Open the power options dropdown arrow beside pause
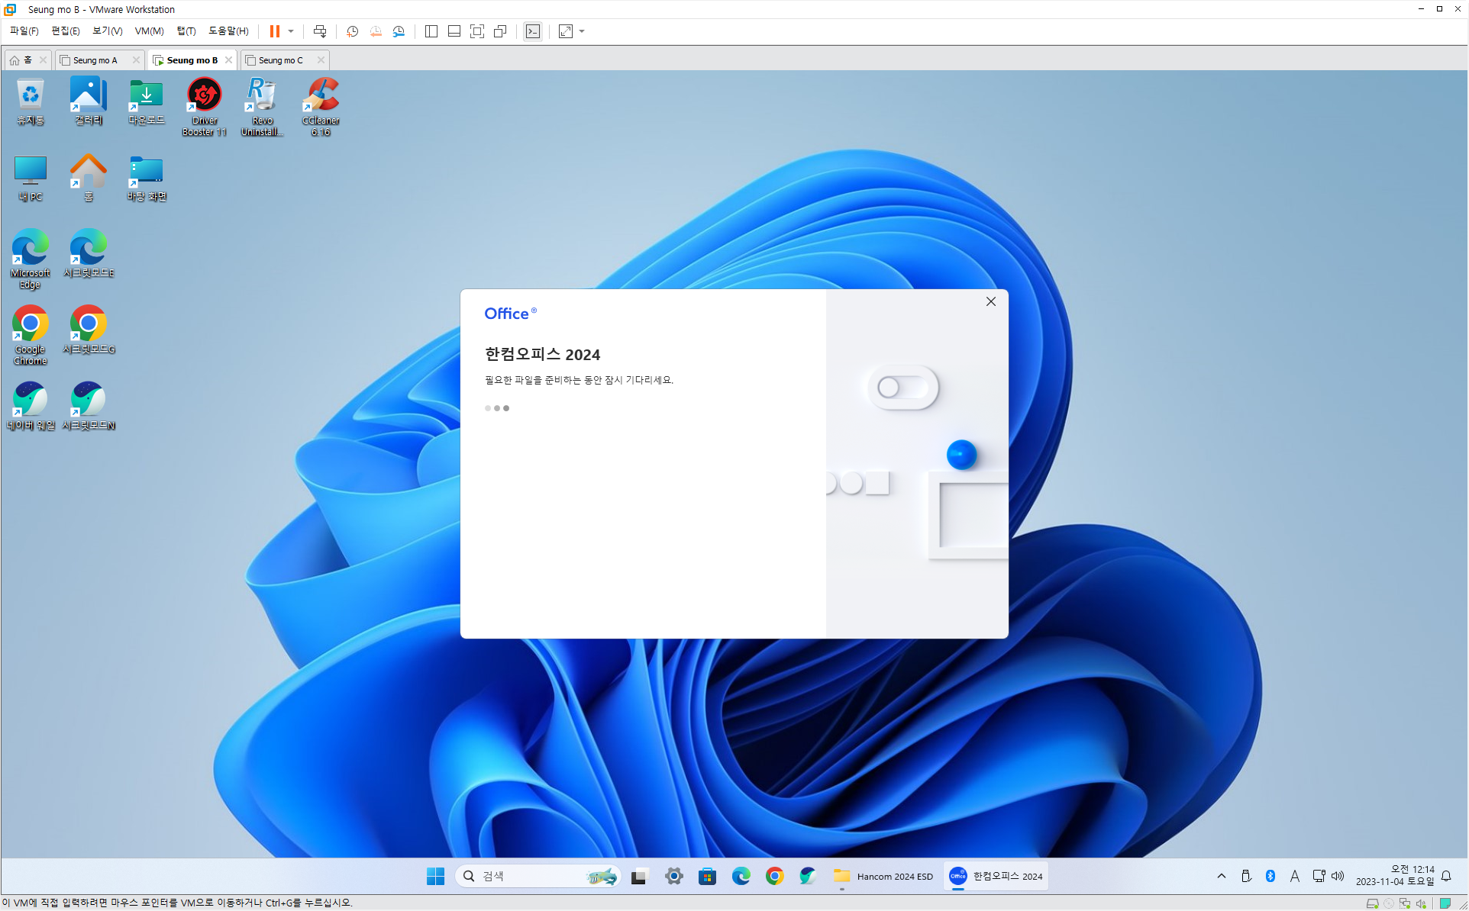This screenshot has height=911, width=1469. pyautogui.click(x=291, y=31)
